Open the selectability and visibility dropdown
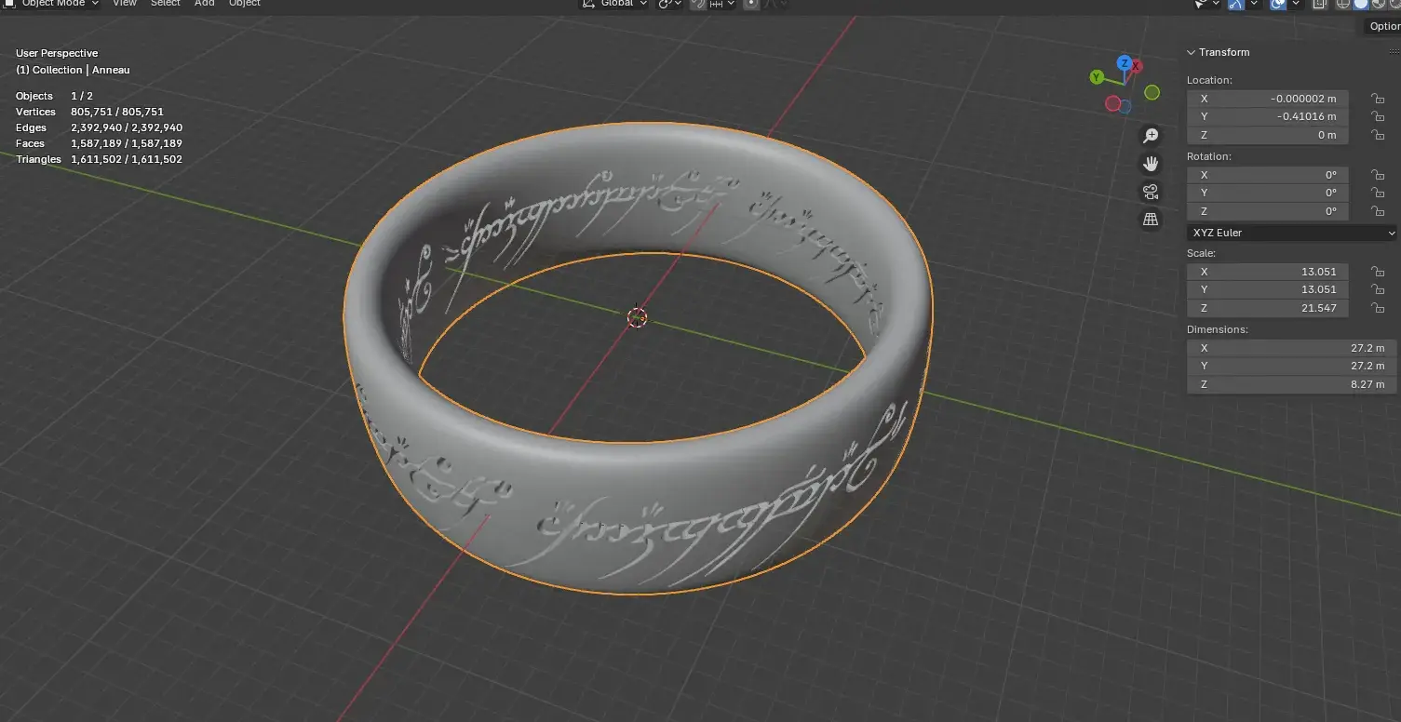1401x722 pixels. [x=1207, y=4]
